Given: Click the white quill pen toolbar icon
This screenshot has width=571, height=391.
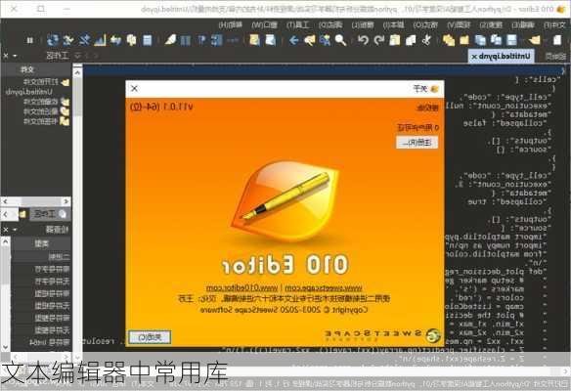Looking at the screenshot, I should (x=170, y=40).
